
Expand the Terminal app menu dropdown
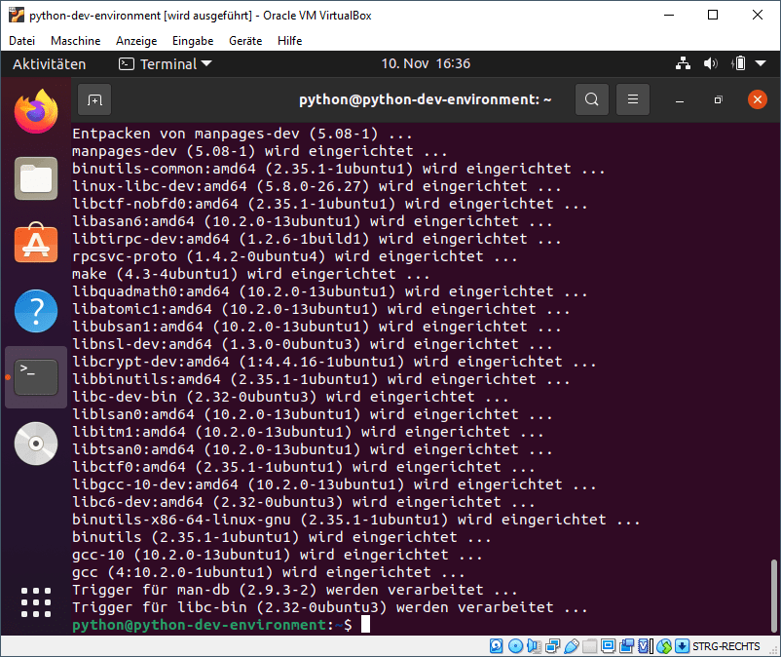[205, 64]
